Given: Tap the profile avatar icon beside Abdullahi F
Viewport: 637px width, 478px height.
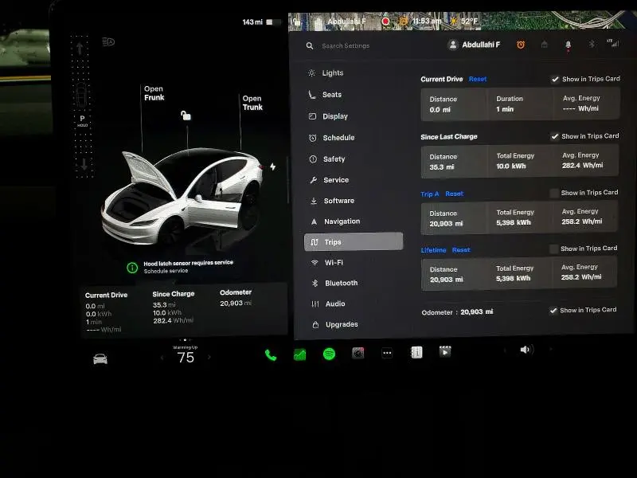Looking at the screenshot, I should 452,45.
